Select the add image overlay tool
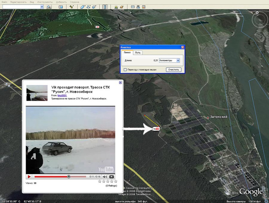 94,7
